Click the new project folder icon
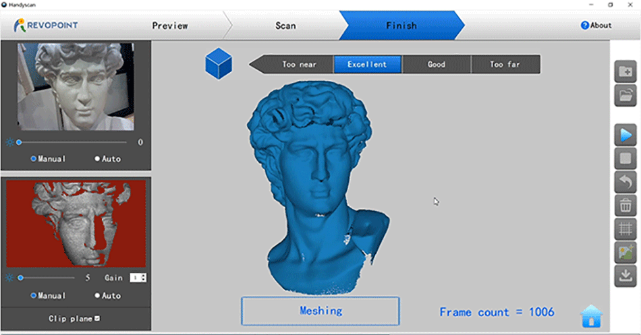The width and height of the screenshot is (641, 335). pos(625,72)
